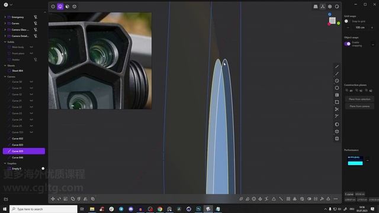Click the pill-shaped icon in bottom command bar
This screenshot has width=379, height=213.
(309, 199)
